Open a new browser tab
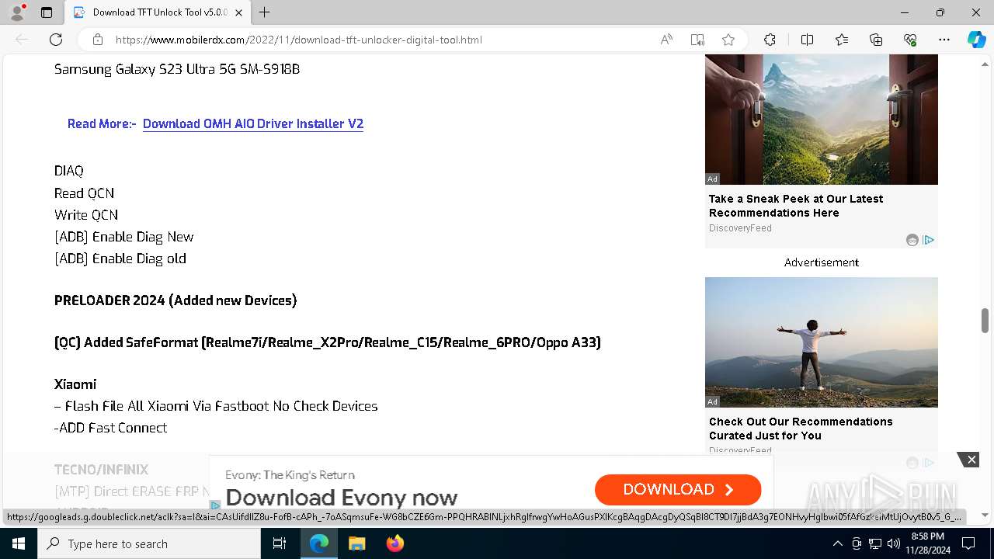This screenshot has width=994, height=559. pos(265,12)
